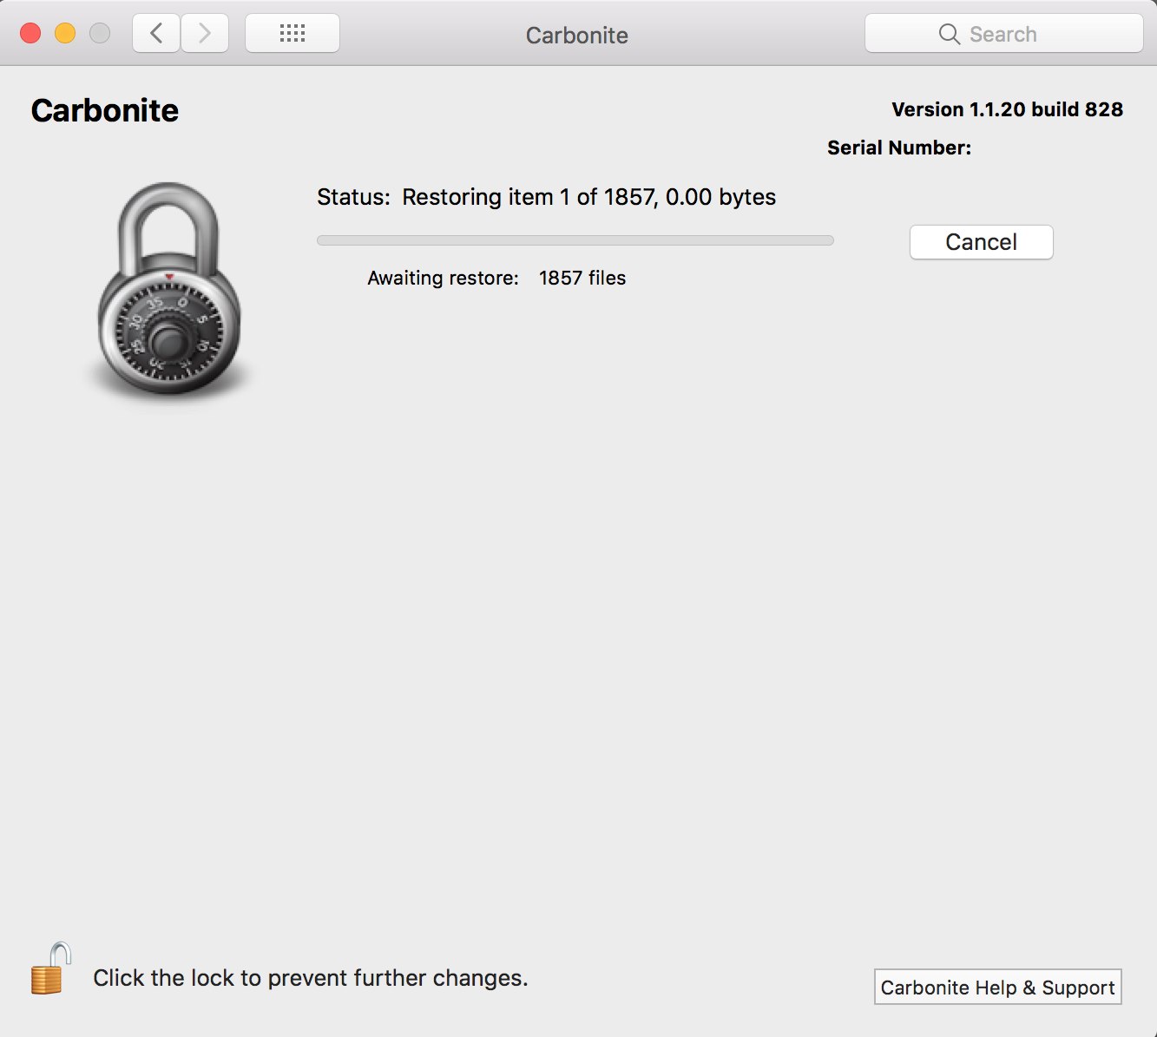Viewport: 1157px width, 1037px height.
Task: Click the restore progress bar
Action: [575, 240]
